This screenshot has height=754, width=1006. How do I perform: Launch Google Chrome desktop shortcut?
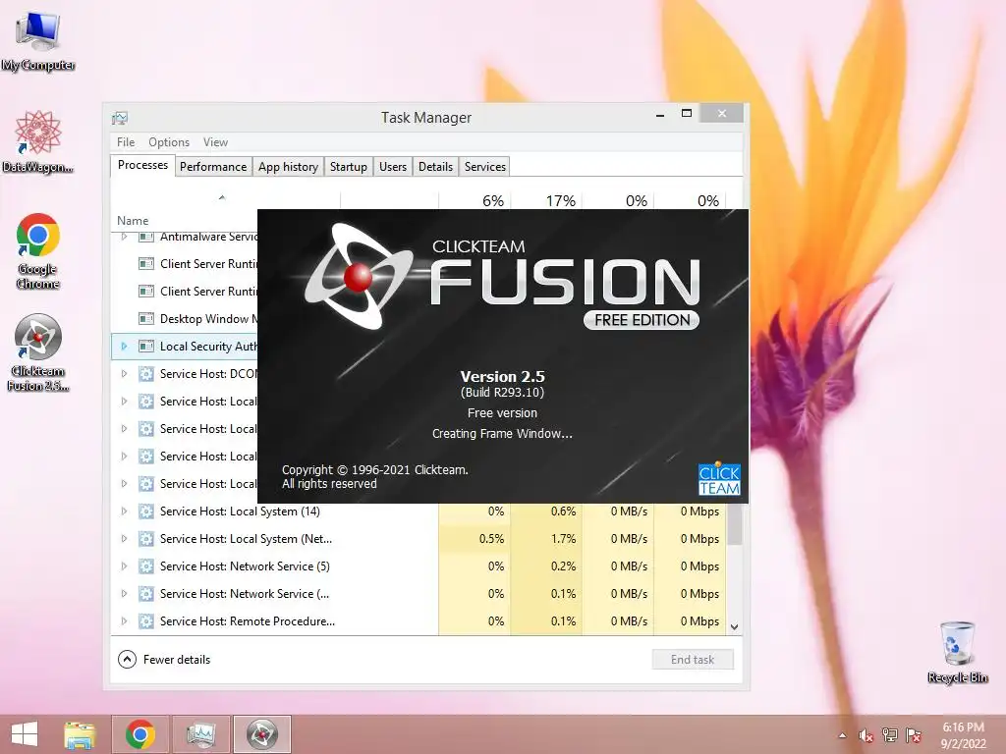(x=38, y=250)
